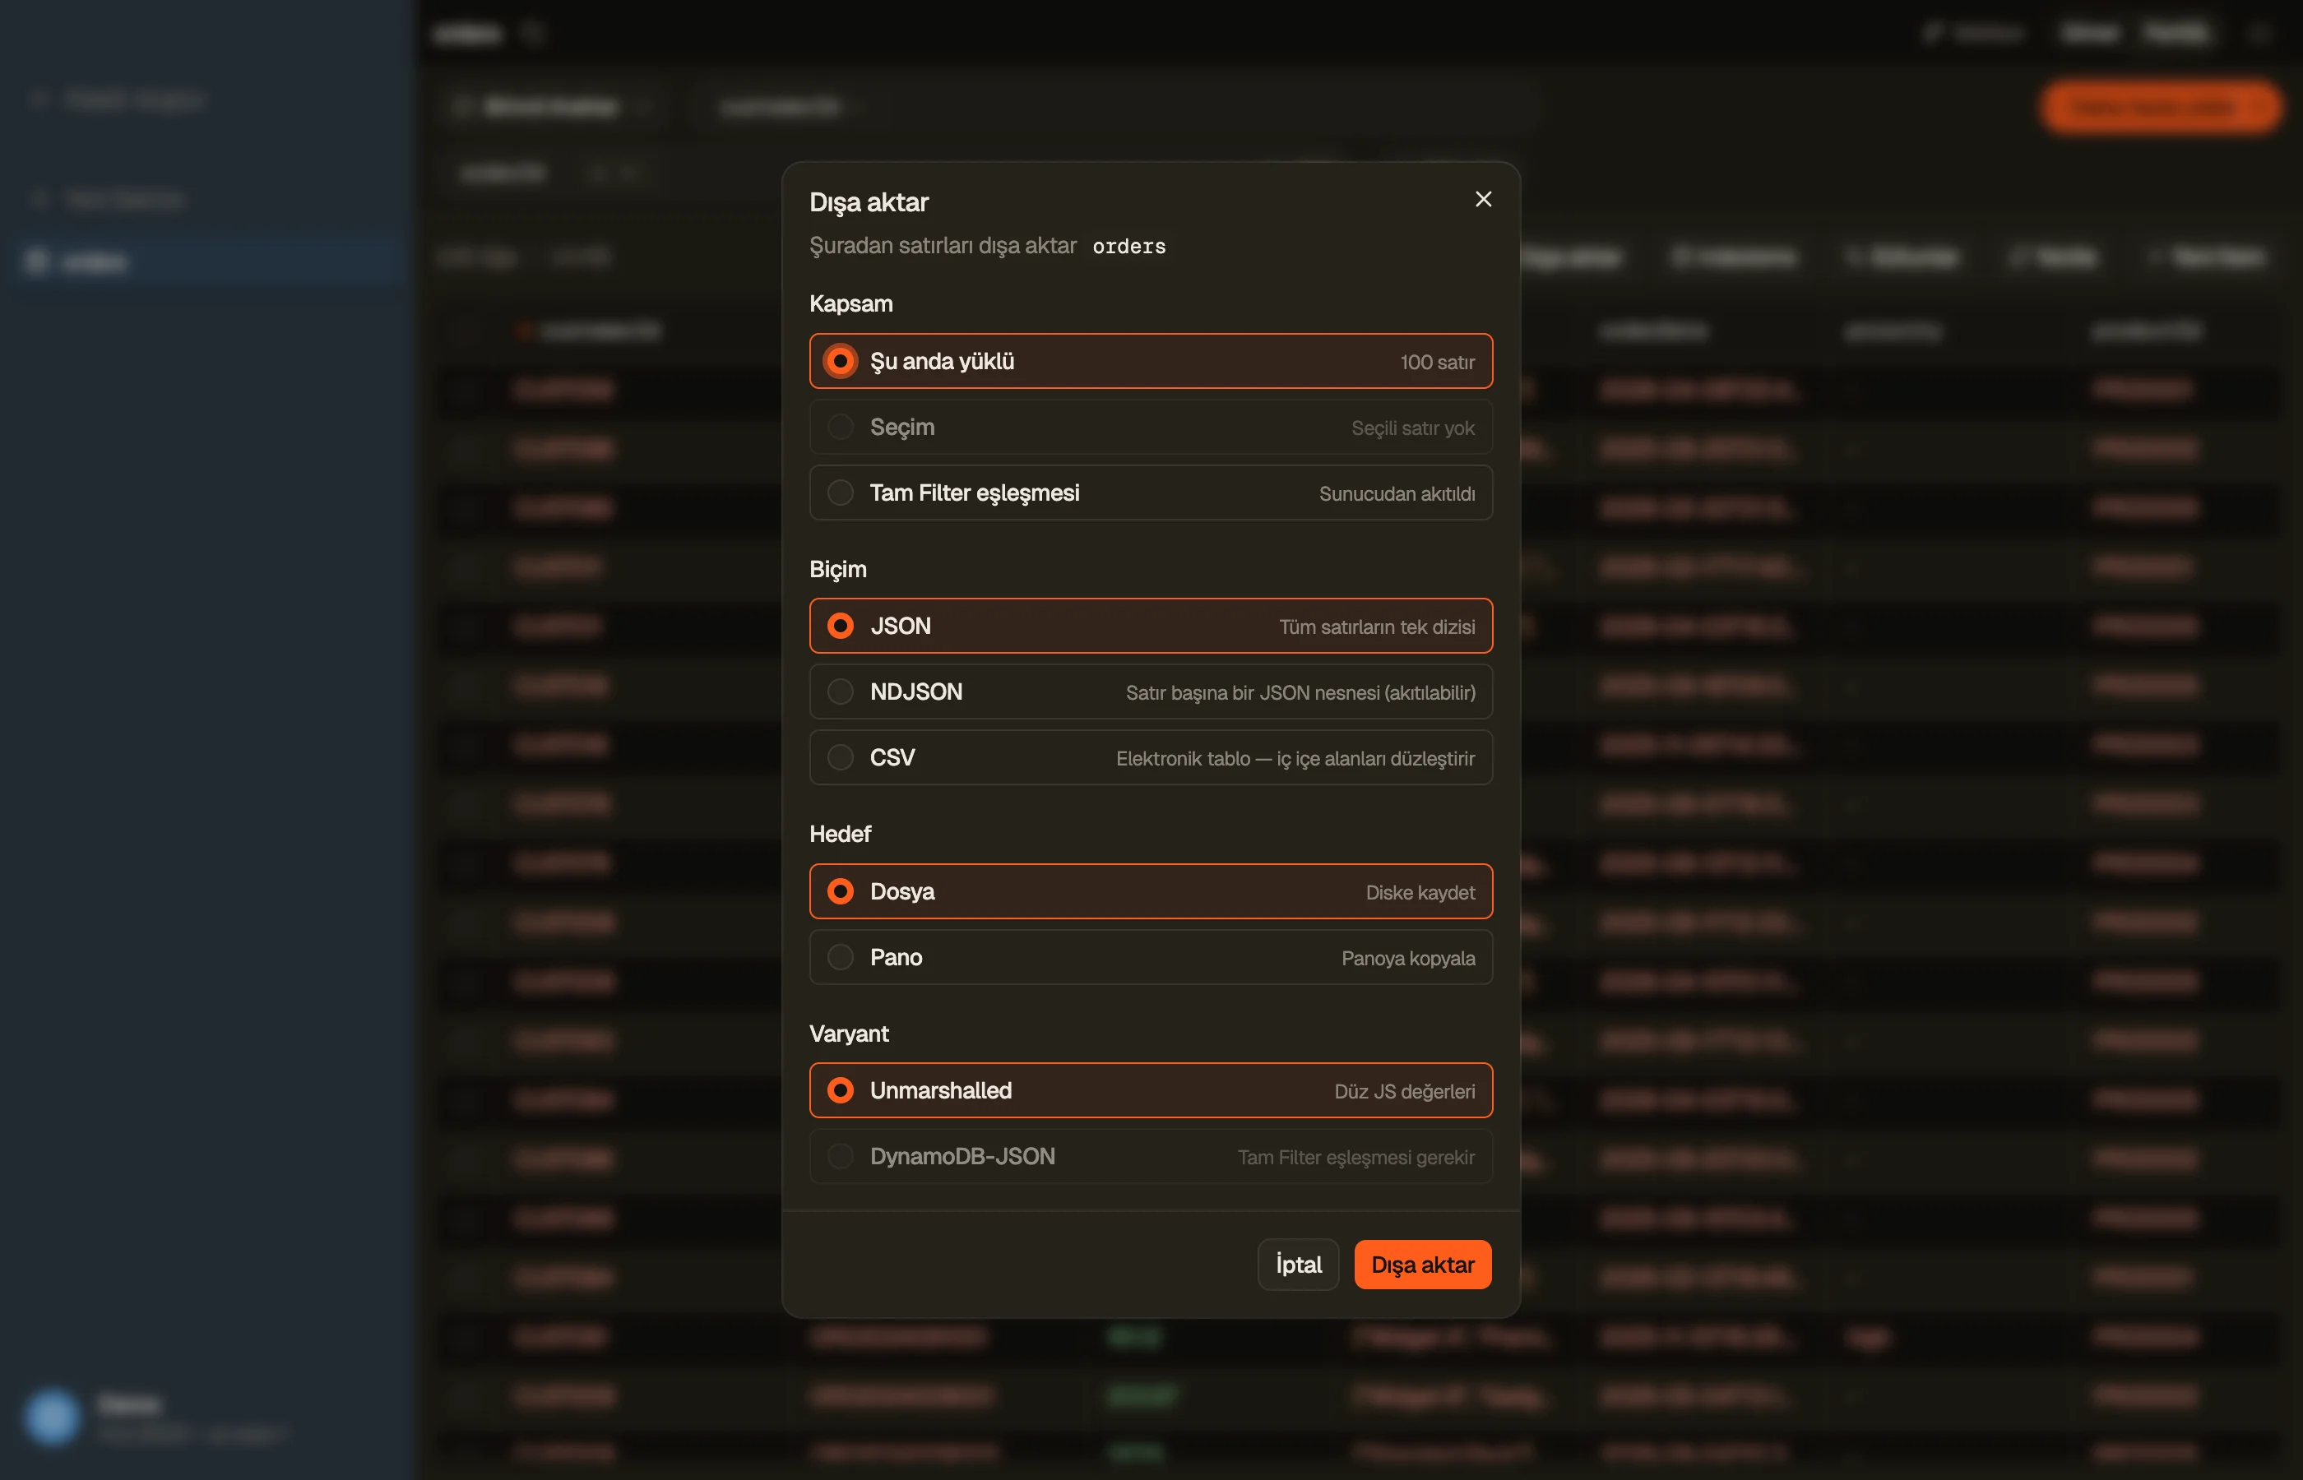Select the Unmarshalled variant
Image resolution: width=2303 pixels, height=1480 pixels.
[x=1151, y=1091]
